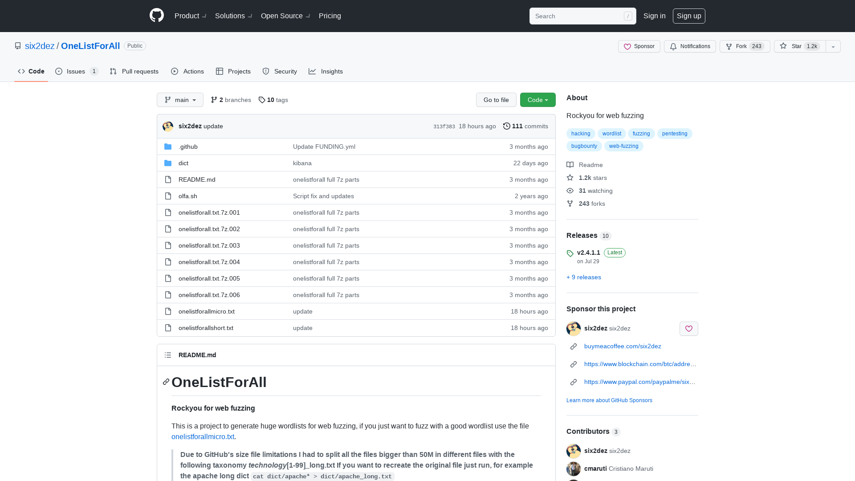Open the GitHub home logo

click(157, 16)
